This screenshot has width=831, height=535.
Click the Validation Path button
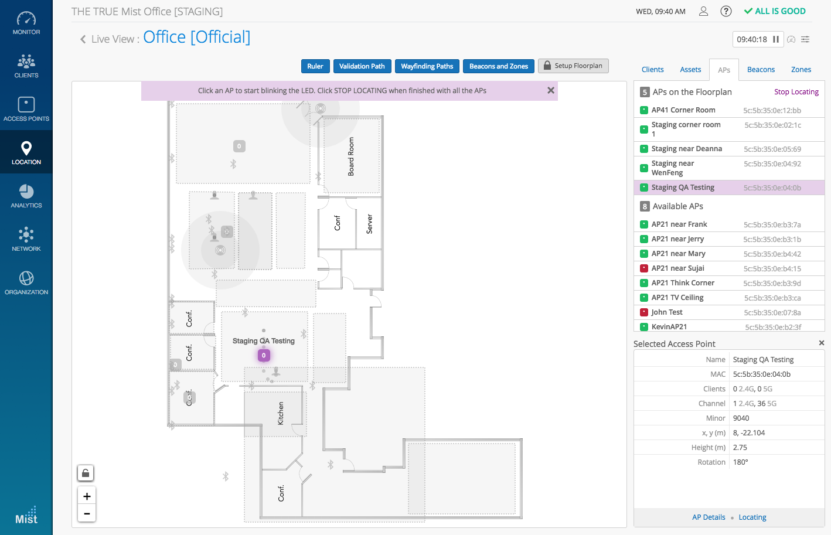point(362,66)
